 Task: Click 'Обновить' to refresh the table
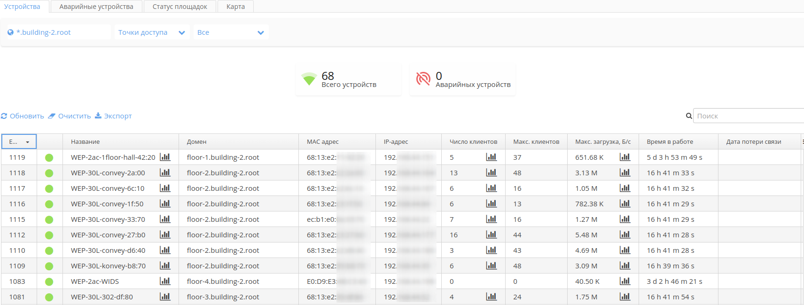coord(23,116)
